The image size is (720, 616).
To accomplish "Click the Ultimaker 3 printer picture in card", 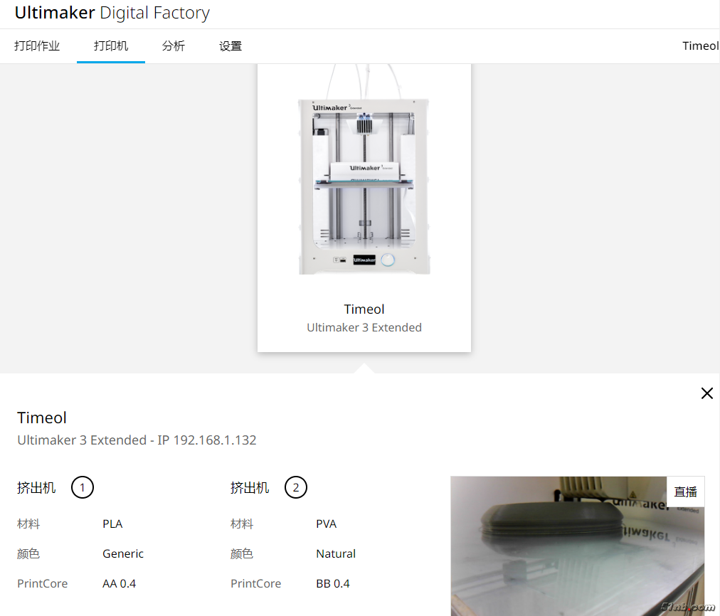I will pos(364,186).
